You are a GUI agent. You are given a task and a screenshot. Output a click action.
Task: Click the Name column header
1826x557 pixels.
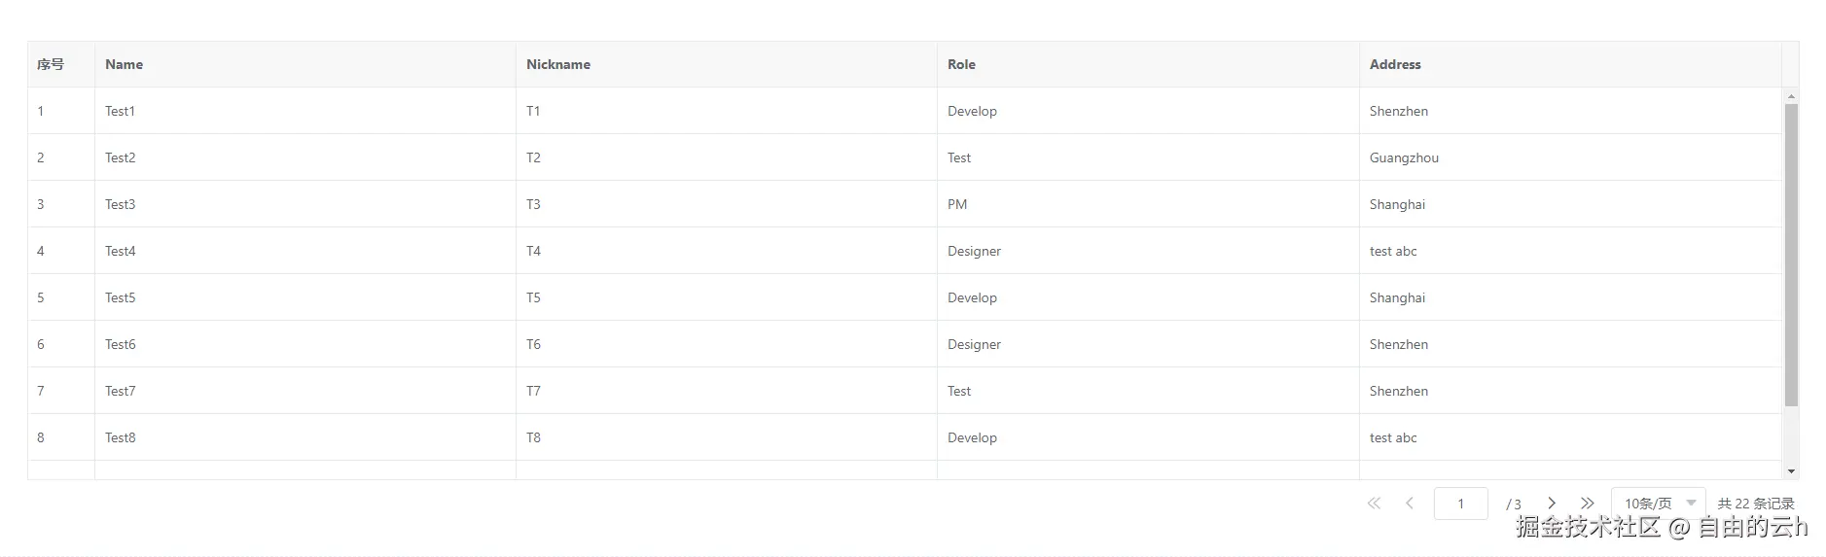tap(125, 64)
